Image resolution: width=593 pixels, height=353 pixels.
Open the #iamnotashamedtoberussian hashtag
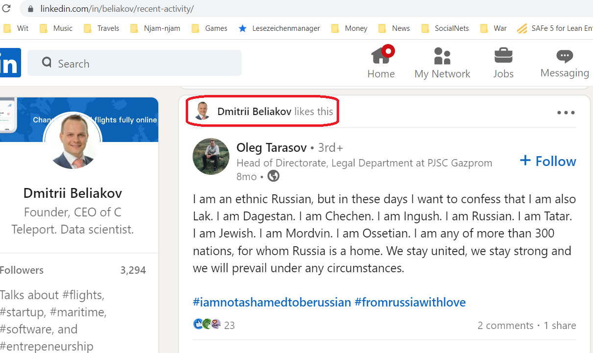[272, 302]
